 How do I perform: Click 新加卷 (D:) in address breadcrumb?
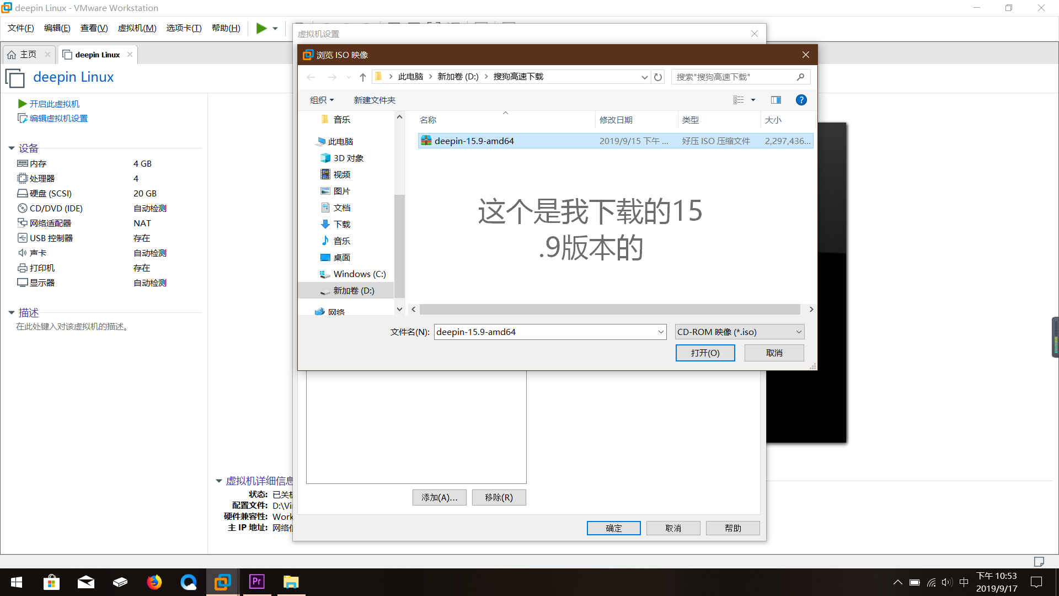click(x=458, y=77)
